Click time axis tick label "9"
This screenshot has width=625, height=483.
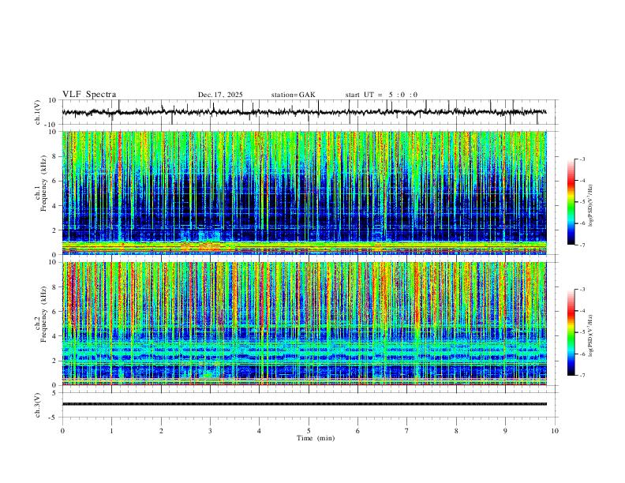pyautogui.click(x=505, y=431)
